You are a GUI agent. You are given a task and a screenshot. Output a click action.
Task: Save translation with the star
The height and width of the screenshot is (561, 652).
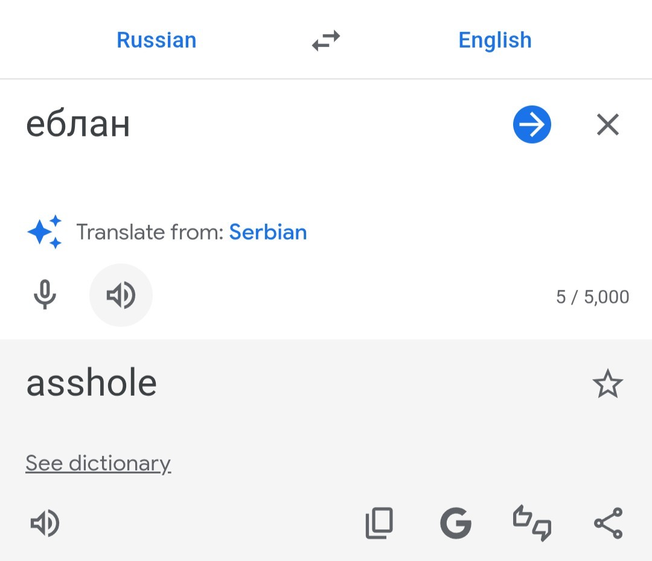coord(607,384)
